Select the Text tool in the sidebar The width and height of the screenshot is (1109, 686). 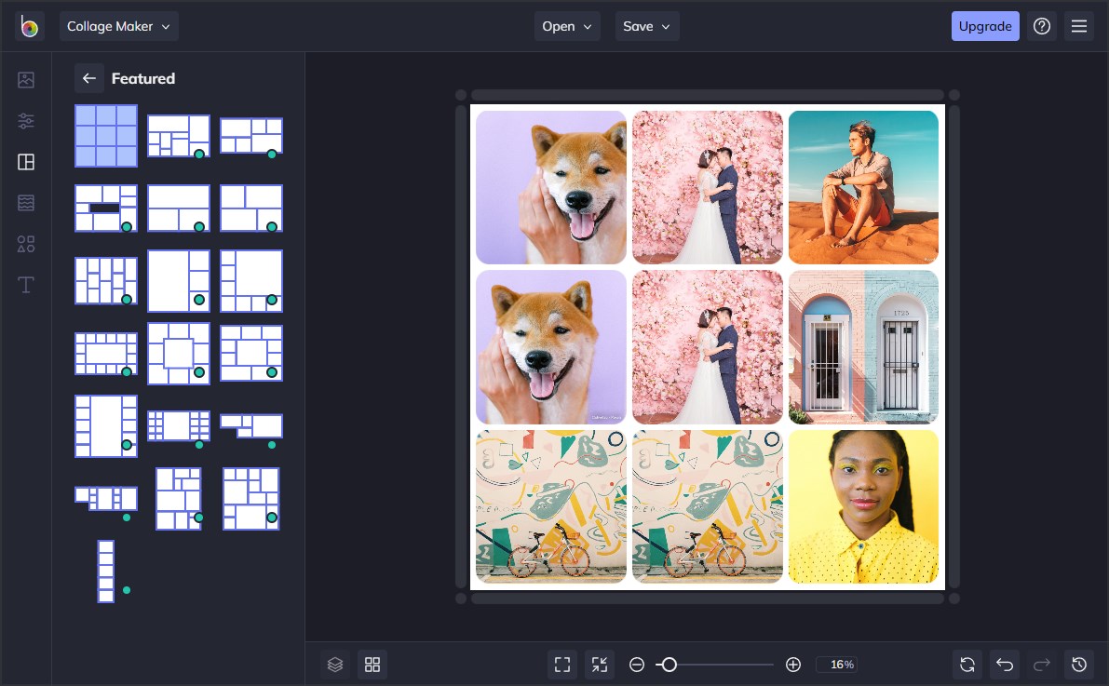tap(25, 284)
